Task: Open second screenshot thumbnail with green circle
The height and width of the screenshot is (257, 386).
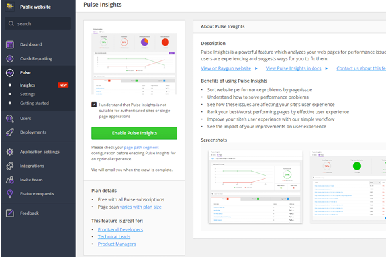Action: [x=348, y=187]
